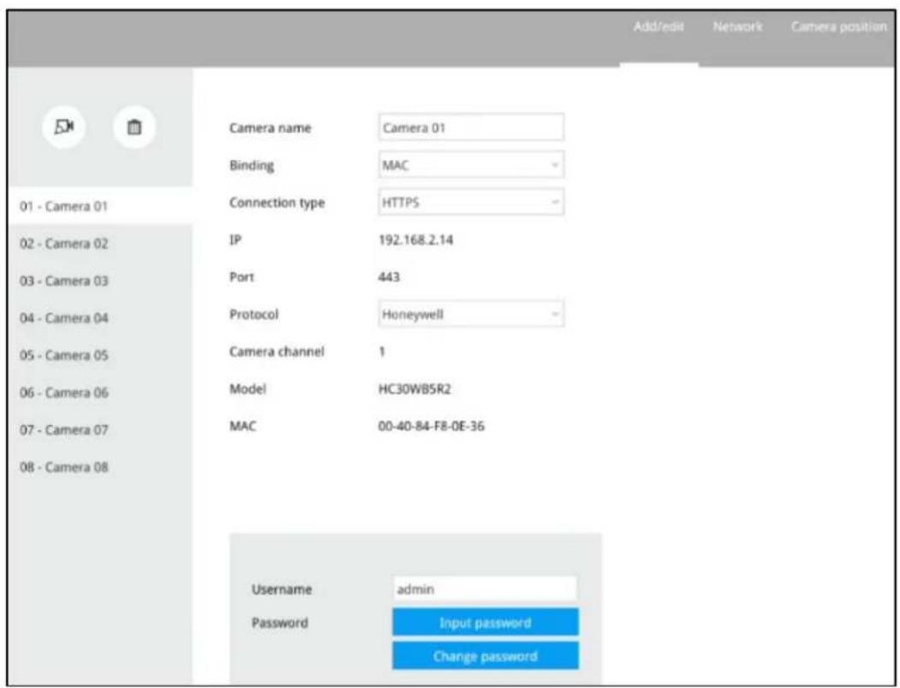Image resolution: width=900 pixels, height=688 pixels.
Task: Click the Password label
Action: [279, 623]
